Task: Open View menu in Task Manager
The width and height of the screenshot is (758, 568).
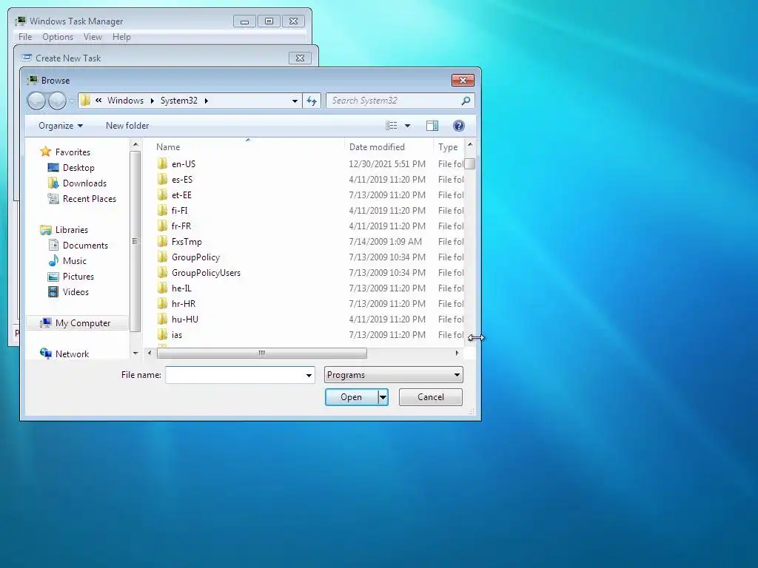Action: coord(93,37)
